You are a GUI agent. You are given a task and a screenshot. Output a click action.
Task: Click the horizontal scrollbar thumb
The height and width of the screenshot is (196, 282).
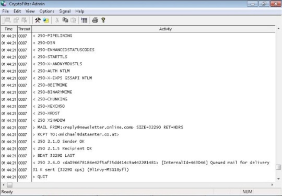point(10,185)
